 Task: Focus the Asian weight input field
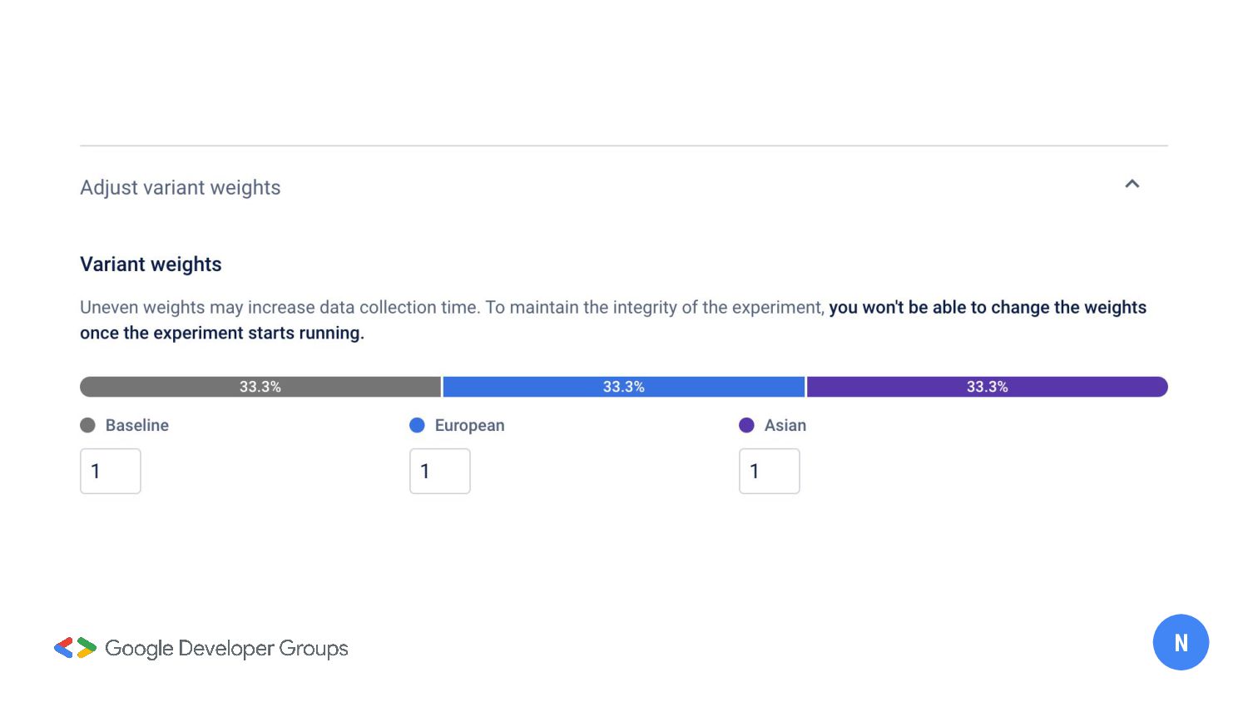coord(770,471)
